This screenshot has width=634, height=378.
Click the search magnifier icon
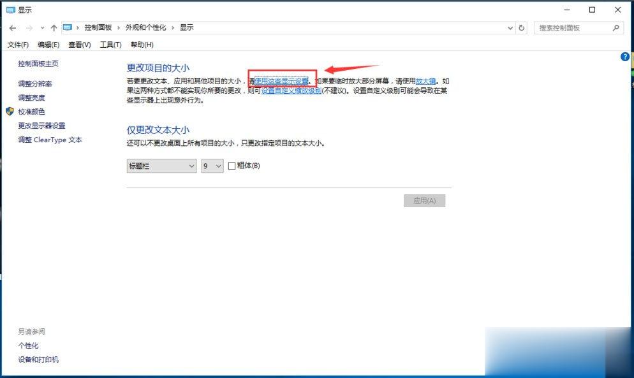point(616,27)
